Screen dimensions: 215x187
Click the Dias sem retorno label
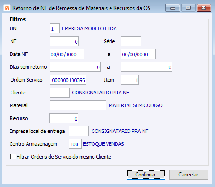(x=28, y=67)
